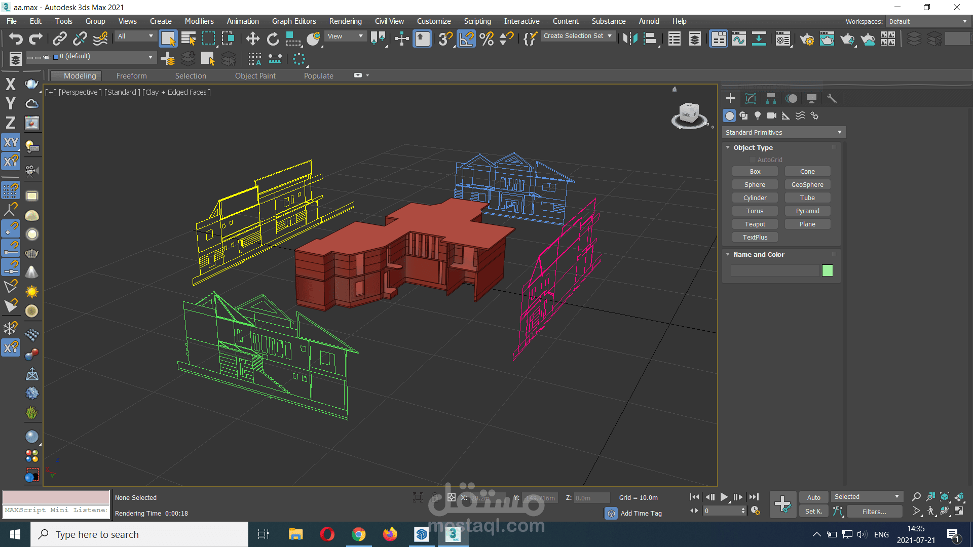Open the Rendering menu

coord(345,21)
